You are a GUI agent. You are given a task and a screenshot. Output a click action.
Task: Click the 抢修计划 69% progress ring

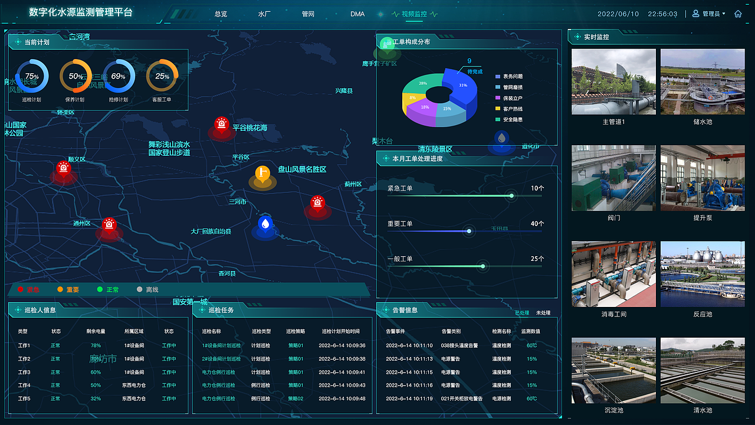point(119,76)
